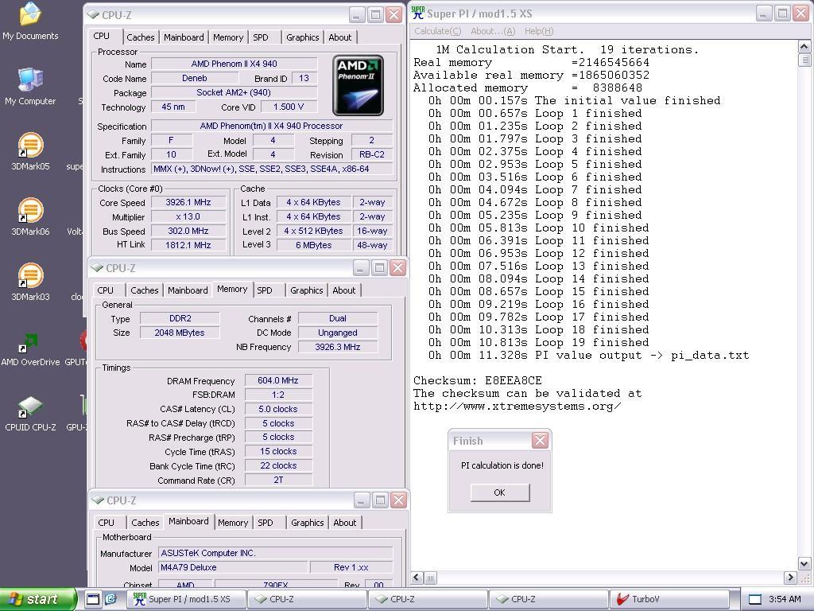Select SPD tab in middle CPU-Z window
This screenshot has height=611, width=814.
click(x=265, y=290)
